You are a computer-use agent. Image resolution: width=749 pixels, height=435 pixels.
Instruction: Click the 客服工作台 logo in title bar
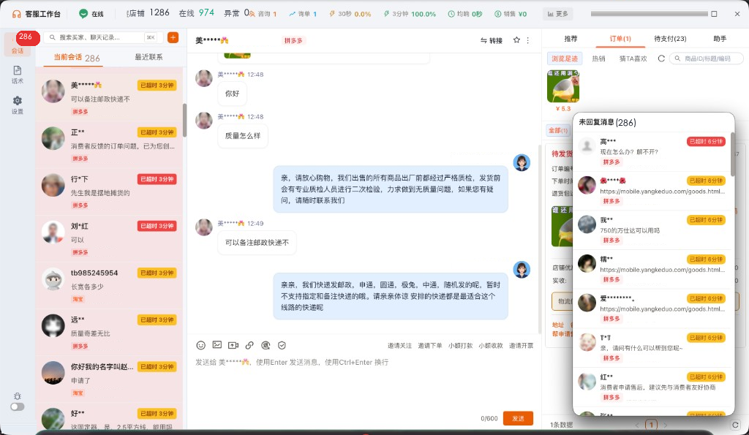[x=37, y=14]
